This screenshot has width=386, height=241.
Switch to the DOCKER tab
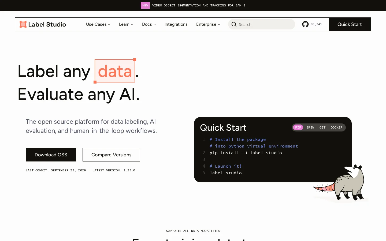click(x=336, y=127)
